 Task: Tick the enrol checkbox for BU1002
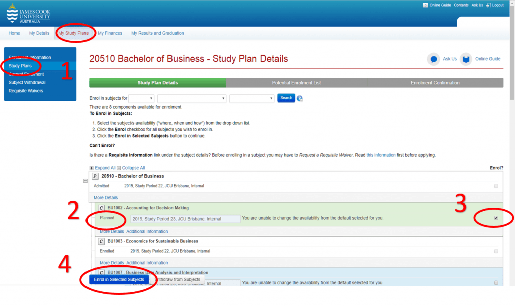(496, 218)
